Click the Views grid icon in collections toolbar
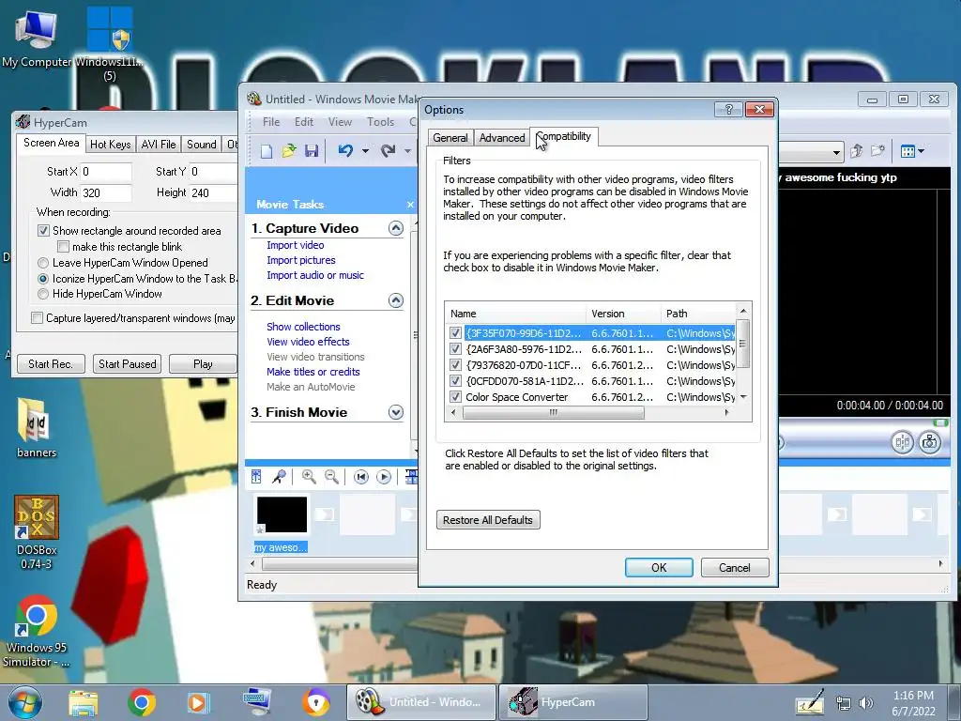This screenshot has height=721, width=961. click(x=908, y=151)
